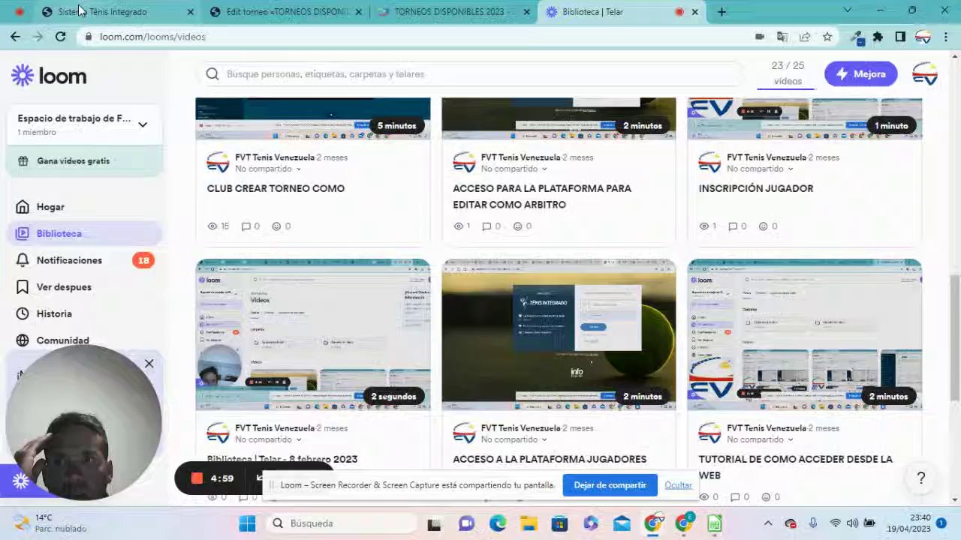
Task: Stop the Loom recording with red button
Action: pos(197,478)
